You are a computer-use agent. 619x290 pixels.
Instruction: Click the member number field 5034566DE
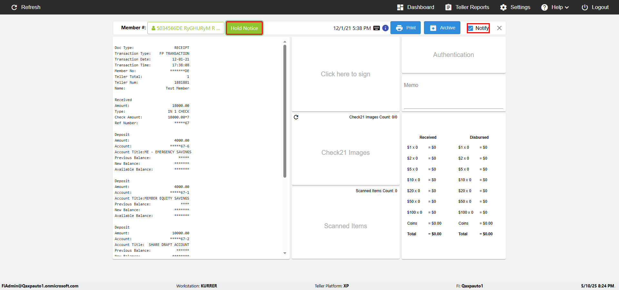[x=186, y=28]
